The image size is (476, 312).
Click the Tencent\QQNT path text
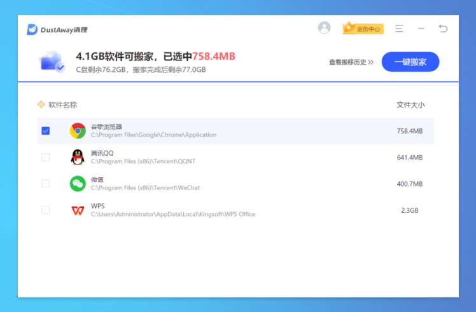(x=143, y=161)
